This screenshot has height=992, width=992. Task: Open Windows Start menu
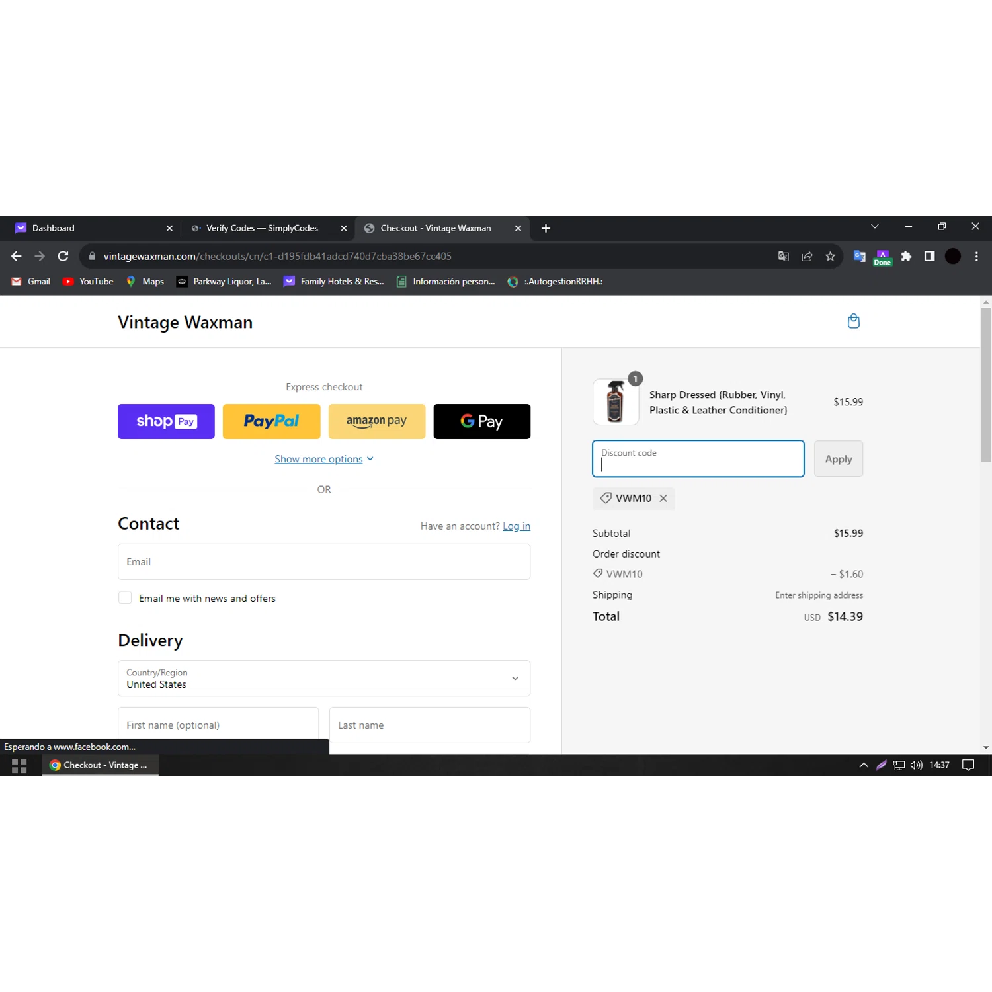[19, 765]
